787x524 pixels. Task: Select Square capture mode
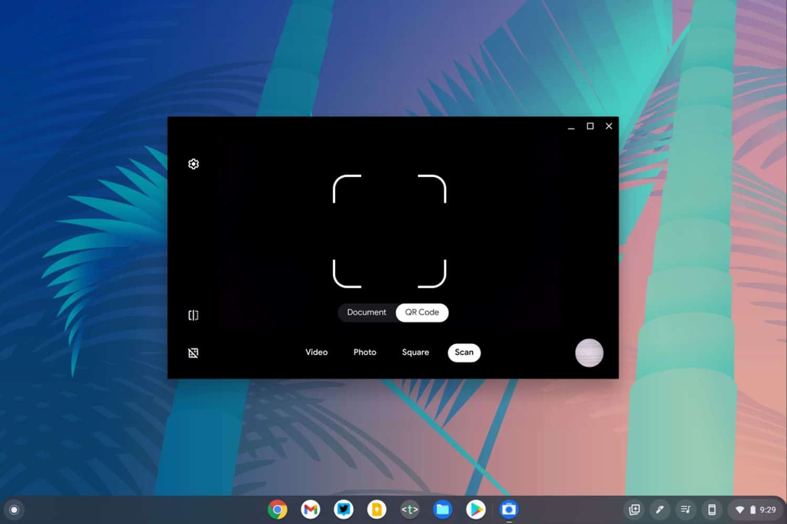pyautogui.click(x=415, y=352)
